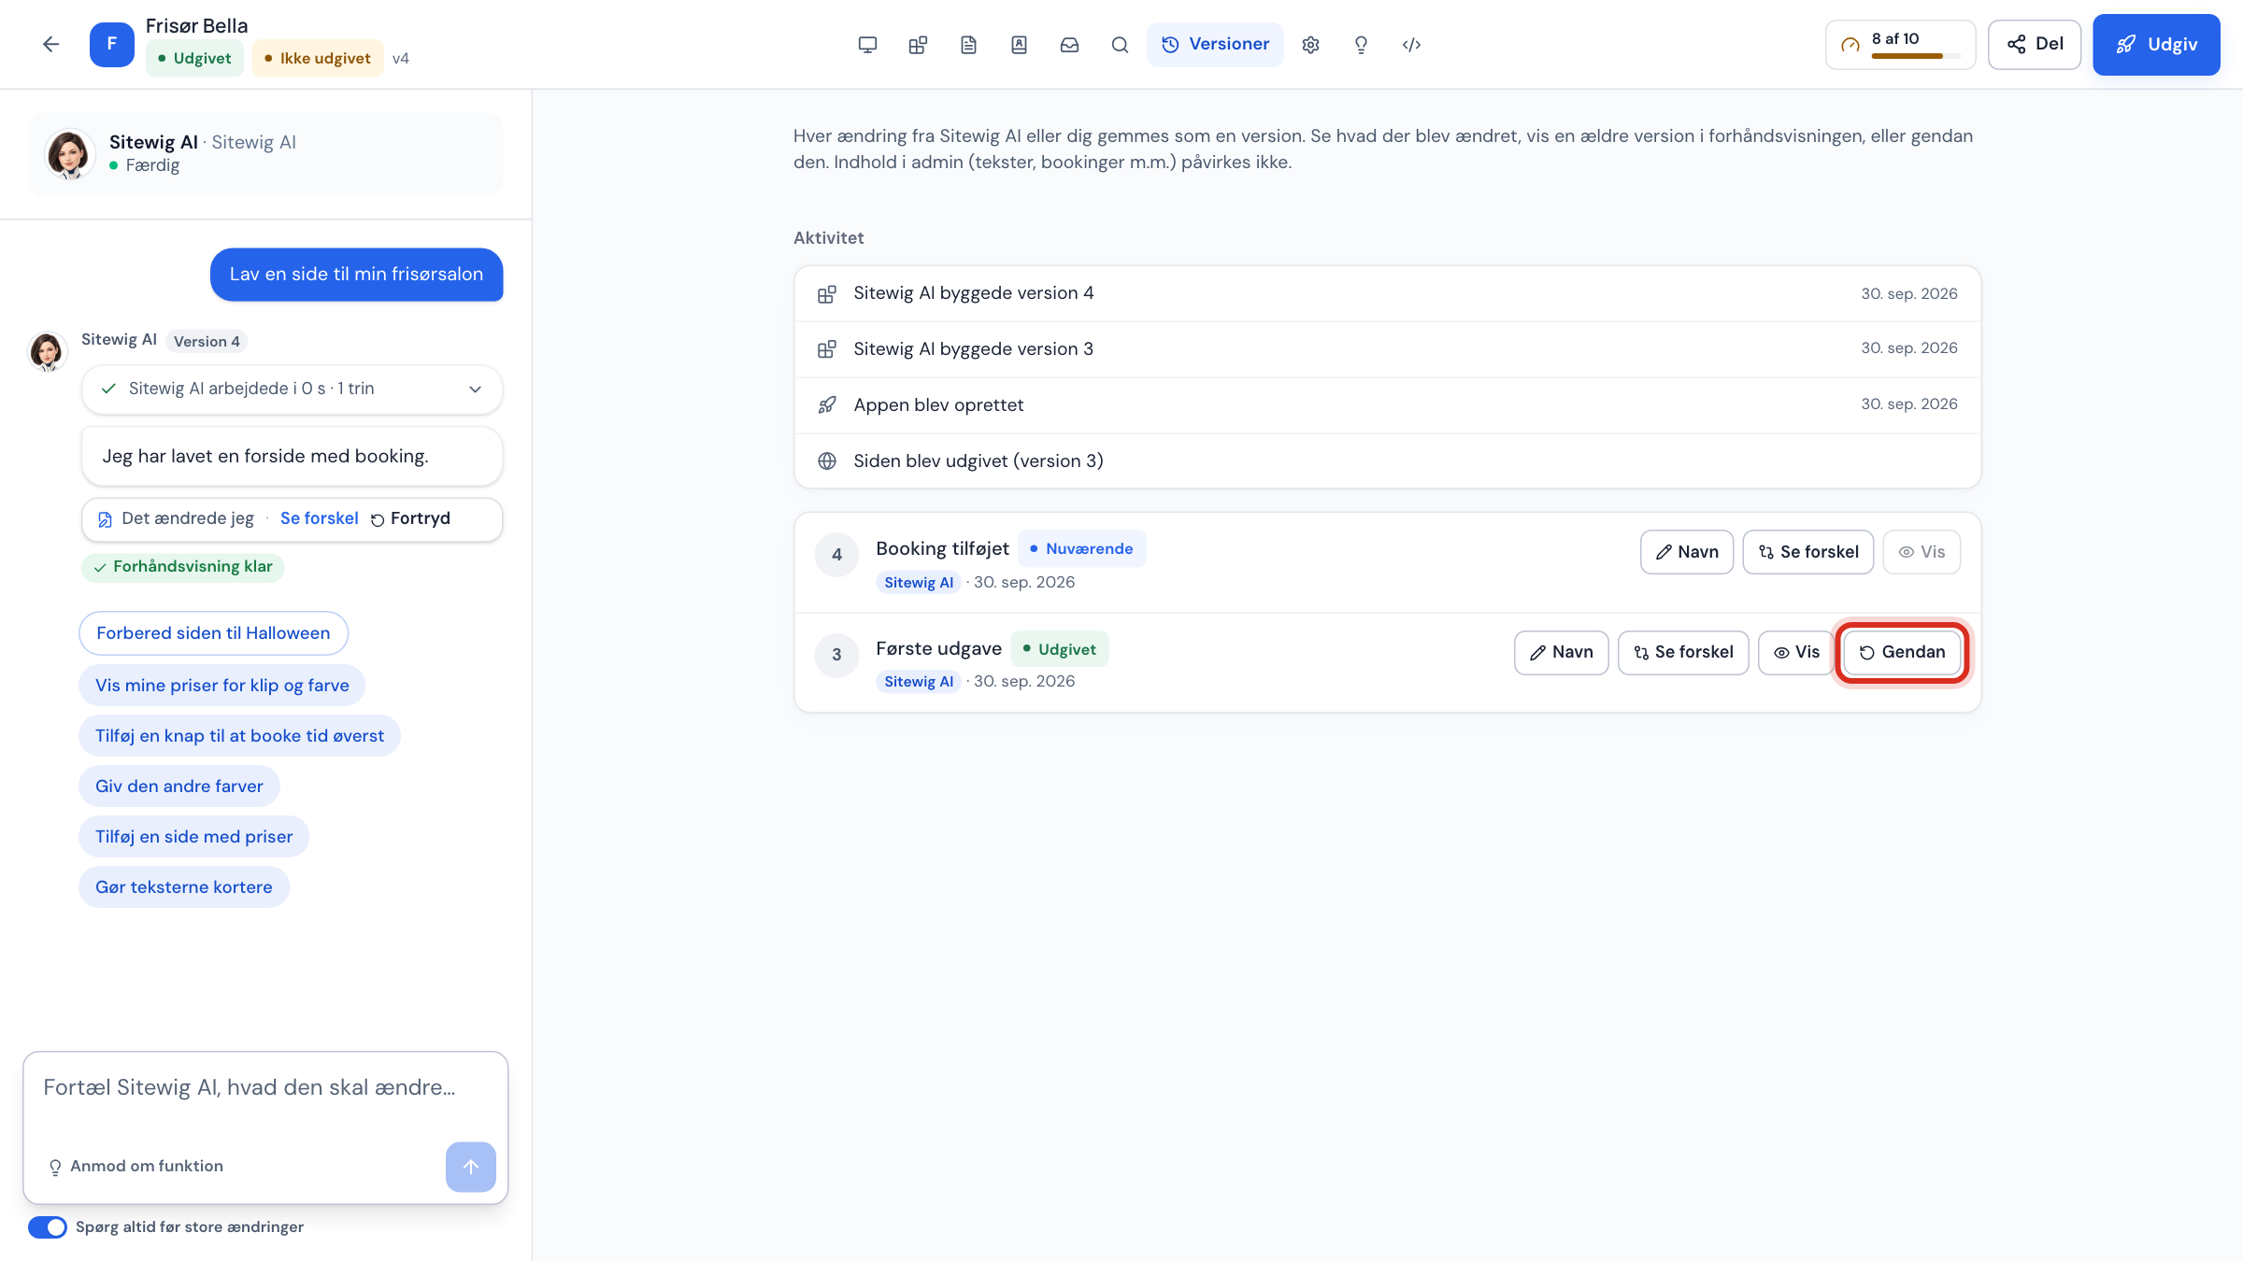2243x1261 pixels.
Task: Click the Del share button
Action: pos(2034,44)
